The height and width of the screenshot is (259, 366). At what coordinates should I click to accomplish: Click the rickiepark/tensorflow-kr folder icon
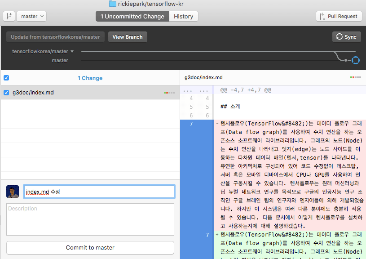click(x=113, y=4)
